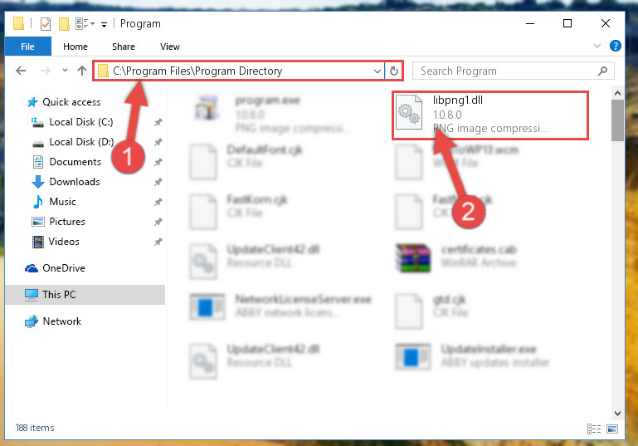Expand the ribbon with the chevron

pyautogui.click(x=597, y=46)
